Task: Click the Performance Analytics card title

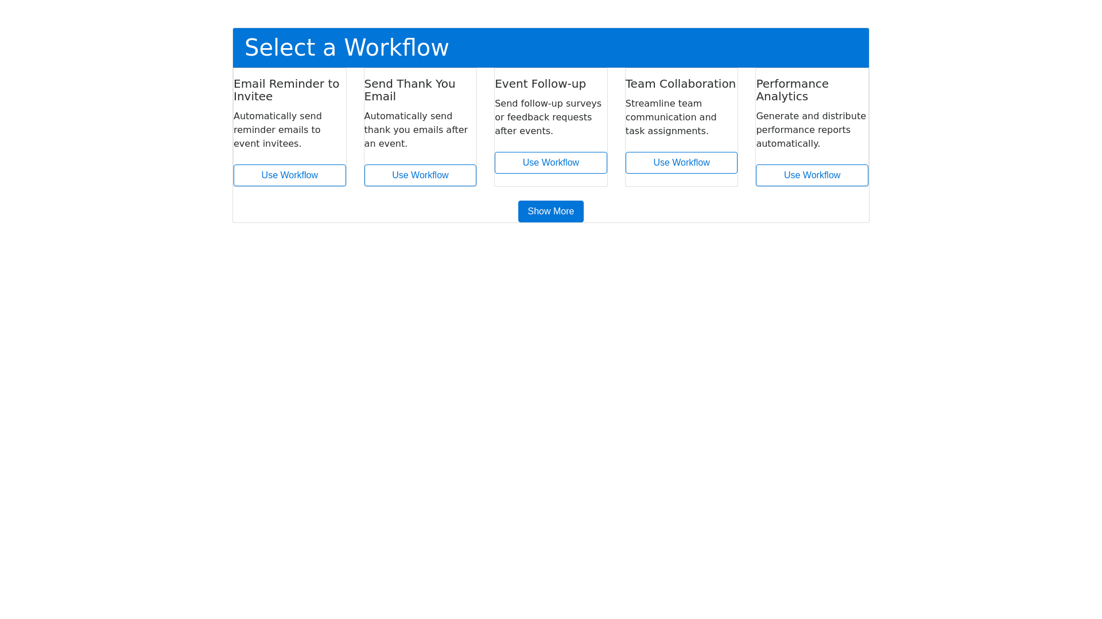Action: (792, 90)
